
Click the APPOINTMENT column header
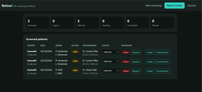(89, 46)
